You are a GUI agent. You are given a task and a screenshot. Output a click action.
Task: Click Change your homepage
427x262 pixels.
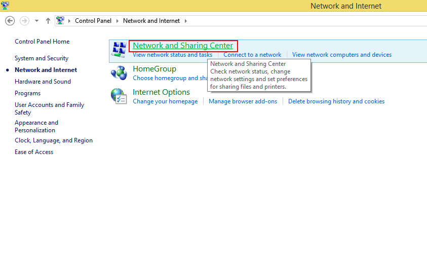[165, 101]
